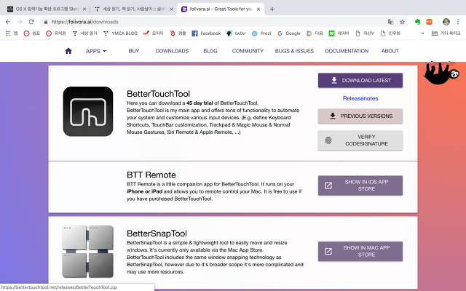466x291 pixels.
Task: Open the COMMUNITY navigation item
Action: (x=248, y=51)
